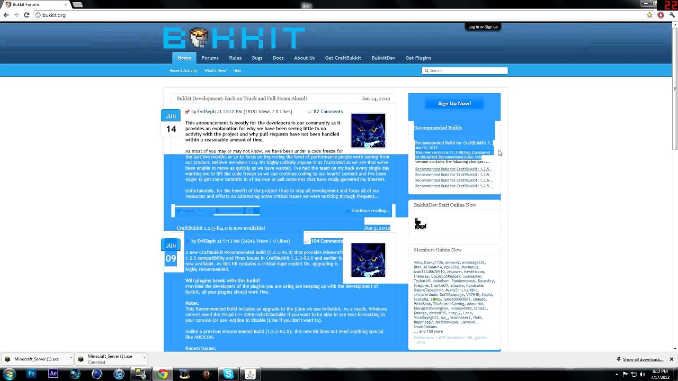Click the 10:10 PM timestamp link
The height and width of the screenshot is (381, 678).
232,112
